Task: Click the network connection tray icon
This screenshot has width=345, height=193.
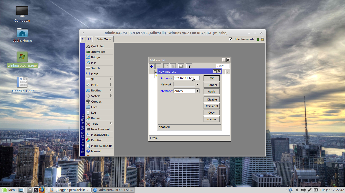Action: coord(310,190)
